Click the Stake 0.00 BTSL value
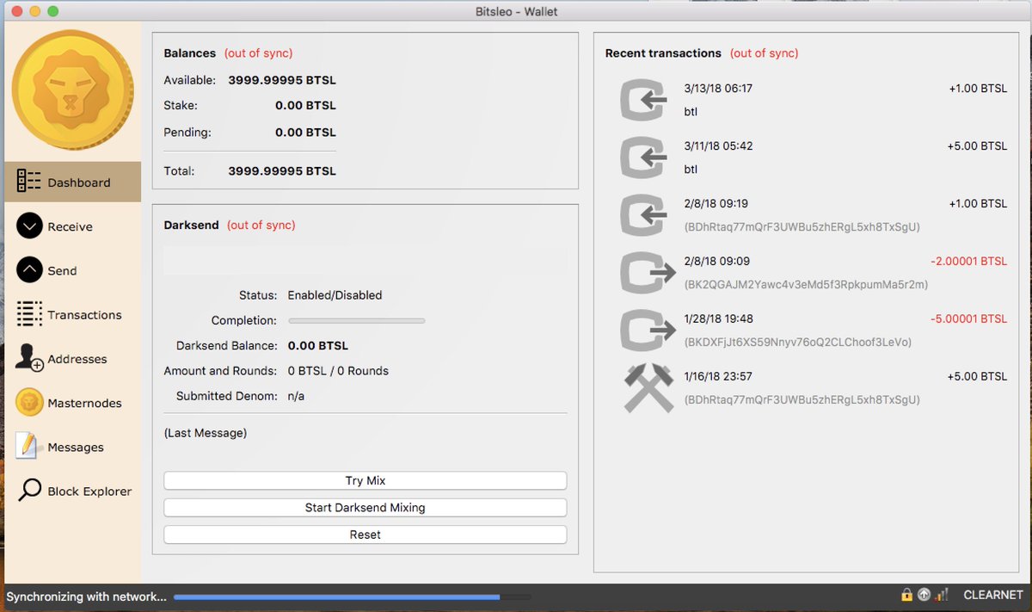The height and width of the screenshot is (612, 1032). [305, 105]
